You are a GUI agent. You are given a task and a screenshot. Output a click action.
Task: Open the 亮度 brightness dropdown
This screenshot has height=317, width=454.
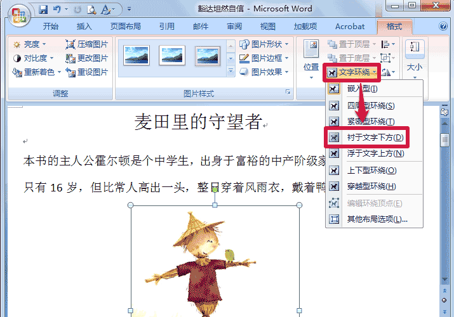coord(29,44)
